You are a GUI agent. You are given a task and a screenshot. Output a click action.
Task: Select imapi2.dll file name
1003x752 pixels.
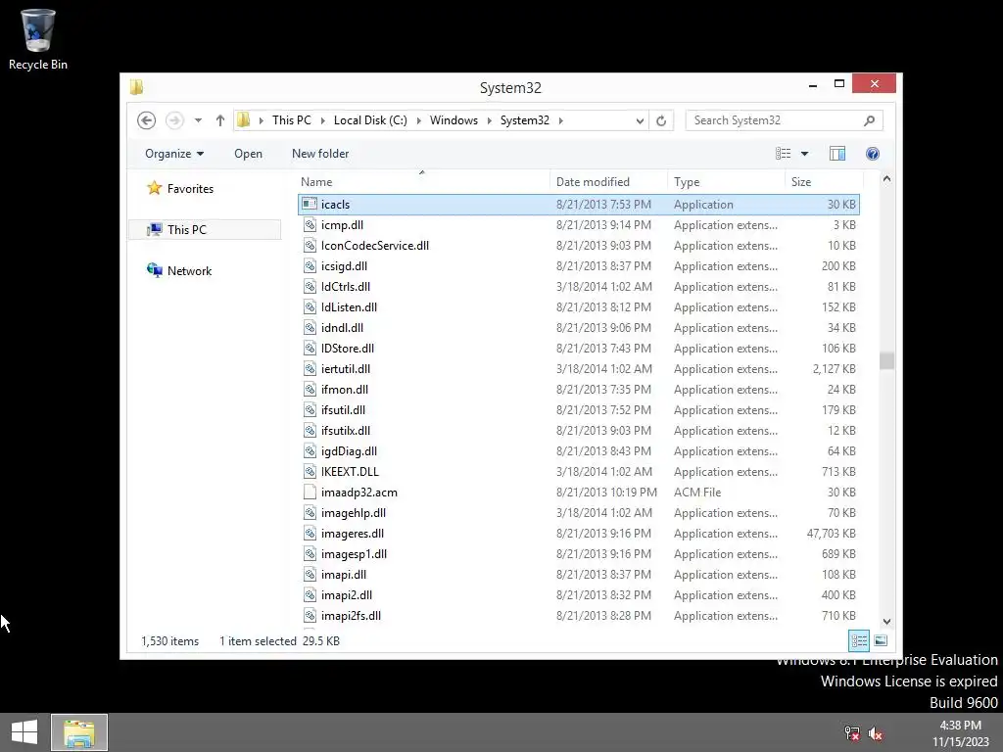[x=346, y=594]
